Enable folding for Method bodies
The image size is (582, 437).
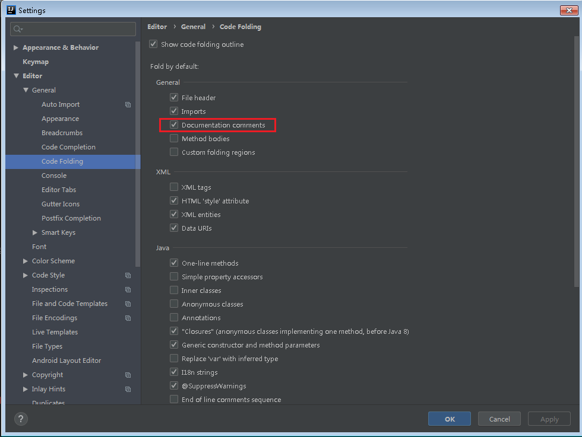174,138
